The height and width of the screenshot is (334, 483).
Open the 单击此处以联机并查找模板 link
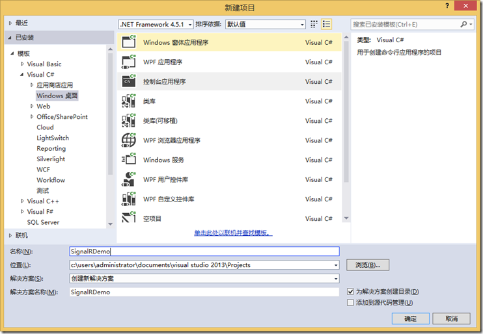(233, 233)
